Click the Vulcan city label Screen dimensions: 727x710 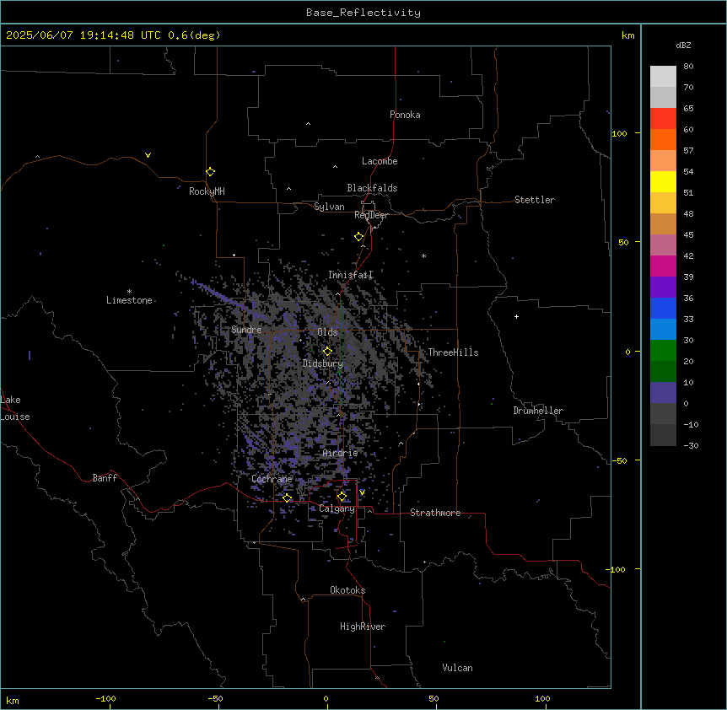(458, 668)
